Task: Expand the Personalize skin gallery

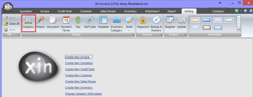Action: click(239, 29)
